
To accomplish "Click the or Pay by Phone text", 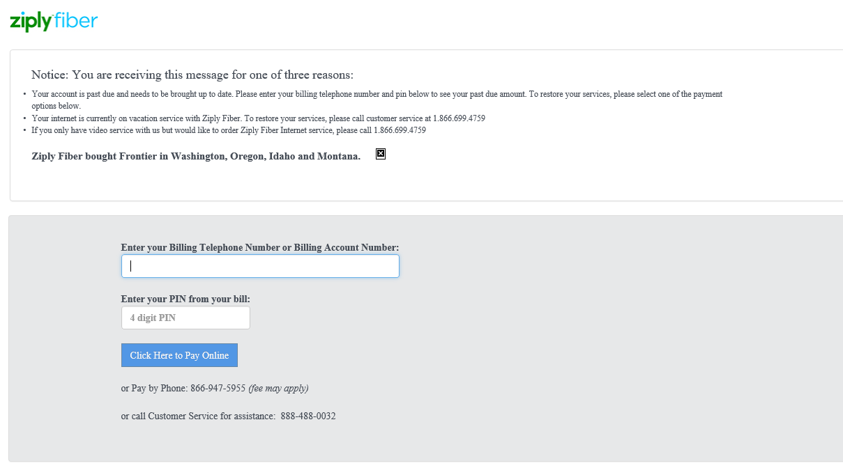I will (x=153, y=389).
